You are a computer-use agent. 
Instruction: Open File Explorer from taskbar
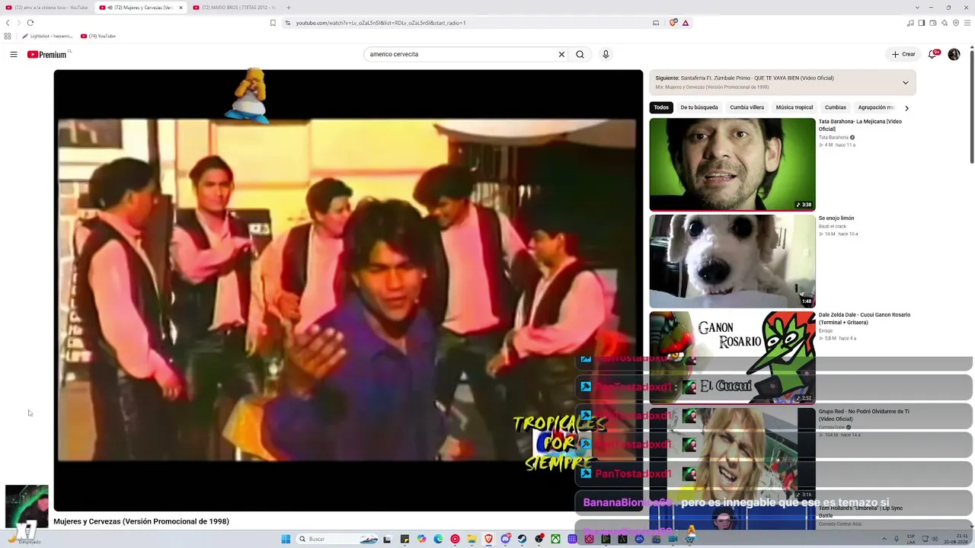click(x=472, y=539)
